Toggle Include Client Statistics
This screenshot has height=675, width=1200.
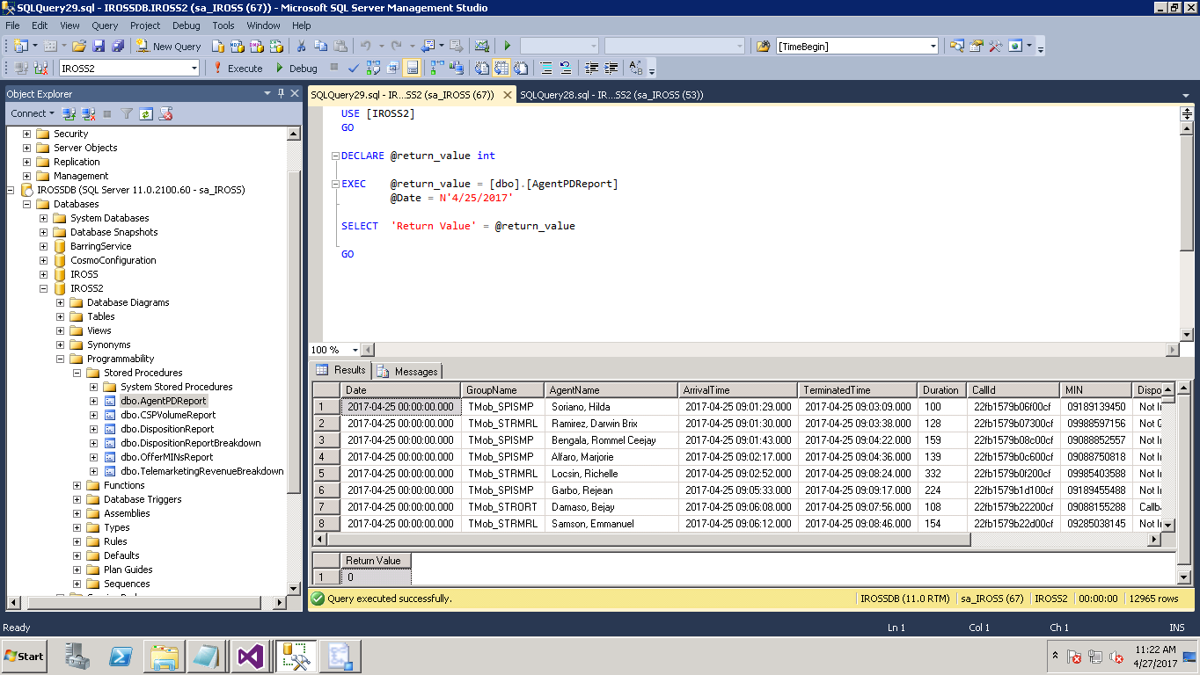coord(457,68)
